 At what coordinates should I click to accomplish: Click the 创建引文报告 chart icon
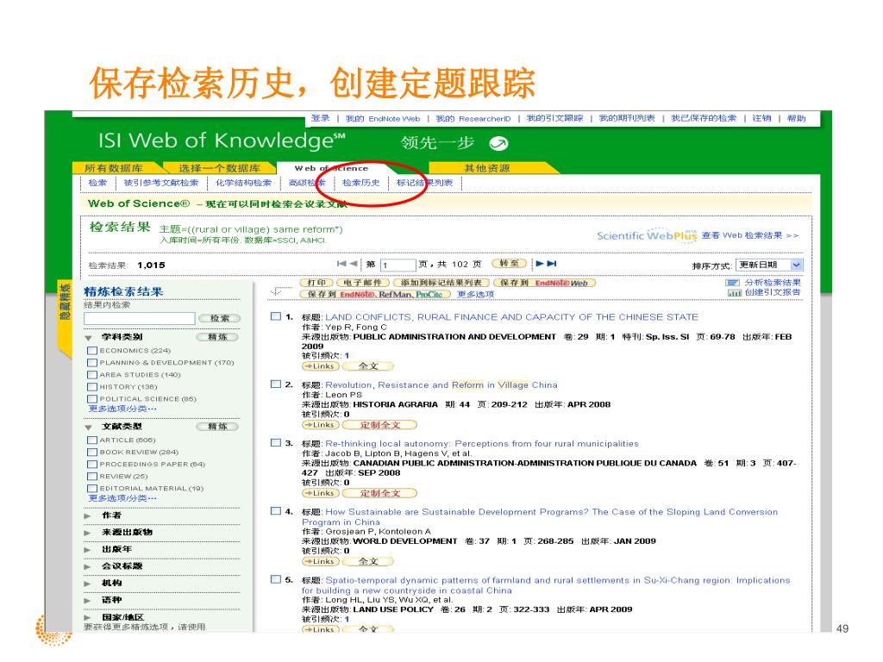[734, 293]
